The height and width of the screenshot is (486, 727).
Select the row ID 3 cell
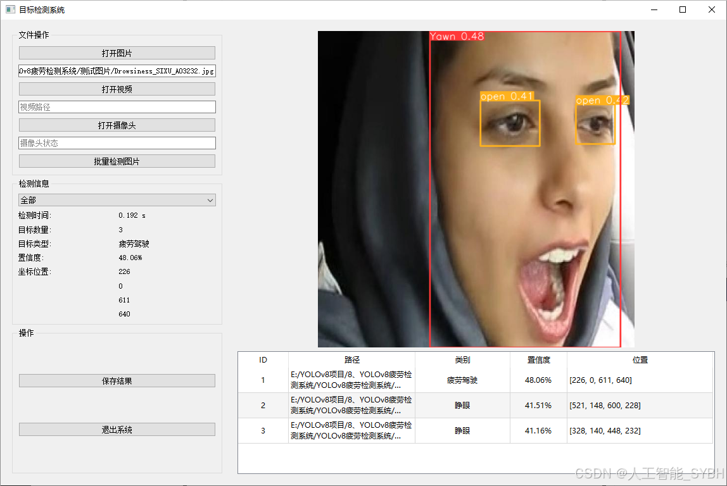click(263, 430)
